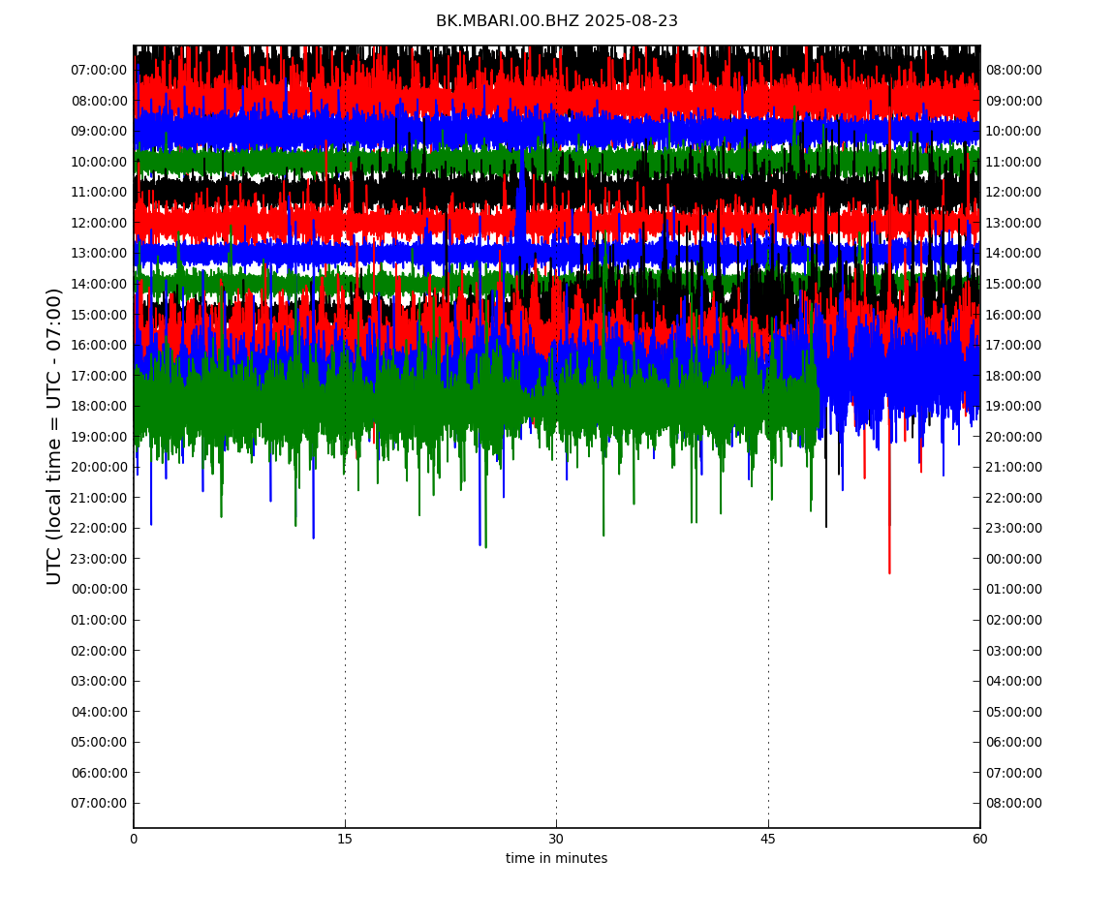
Task: Pick 18:00:00 on the right-hand time axis
Action: 1014,376
